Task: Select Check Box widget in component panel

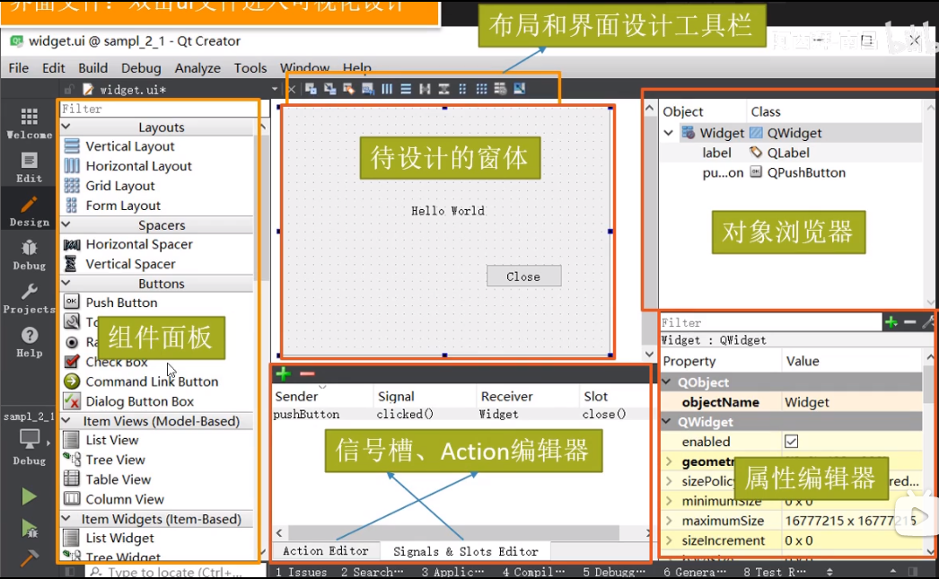Action: click(x=117, y=362)
